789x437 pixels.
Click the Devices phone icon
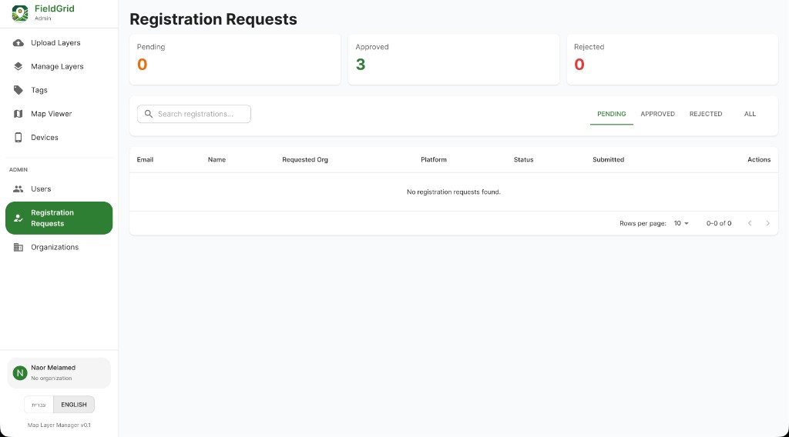coord(18,137)
